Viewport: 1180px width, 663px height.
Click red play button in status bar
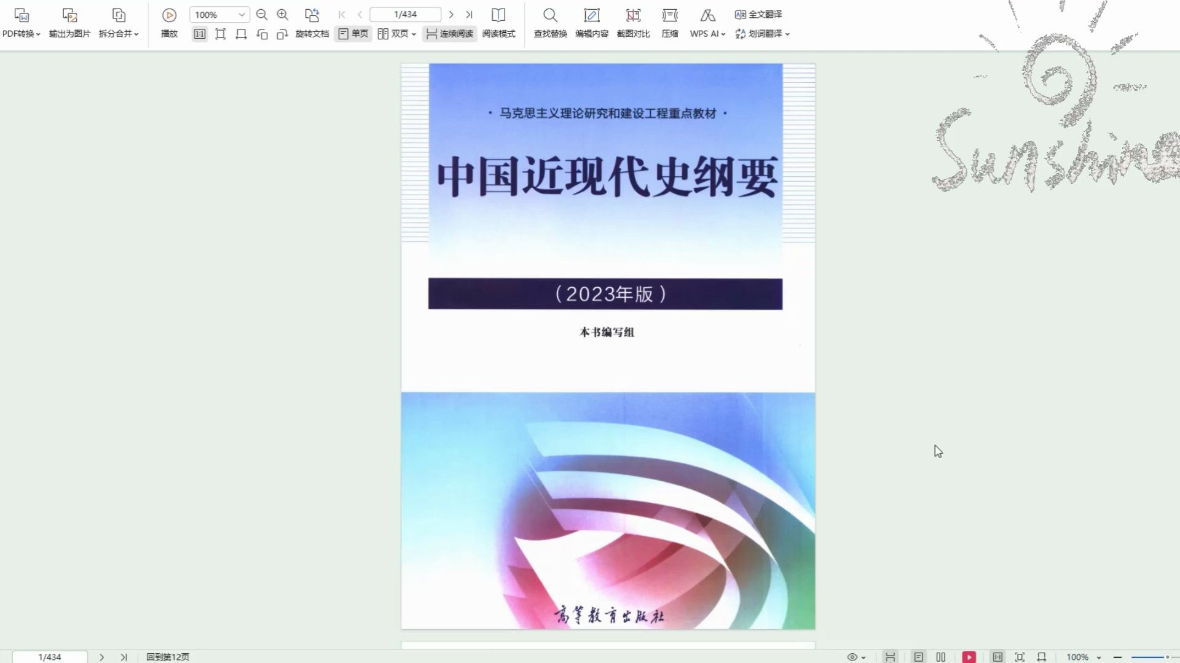tap(969, 657)
